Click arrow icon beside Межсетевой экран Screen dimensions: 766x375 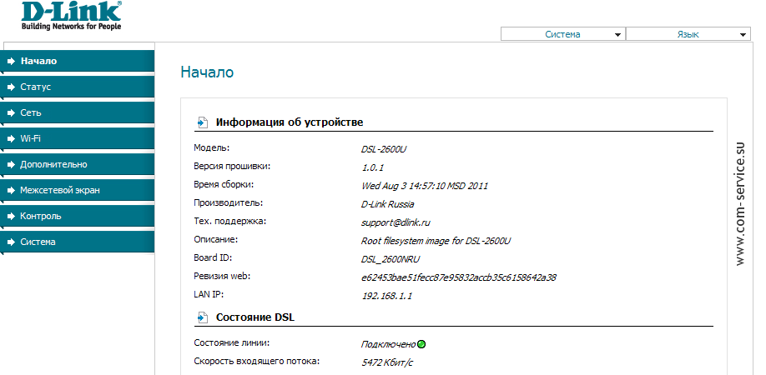click(12, 191)
